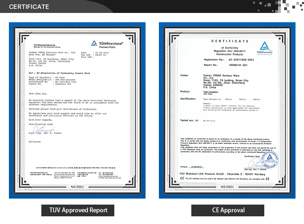Screen dimensions: 304x224
Task: Click the "Dear Alex Hou," greeting
Action: (38, 94)
